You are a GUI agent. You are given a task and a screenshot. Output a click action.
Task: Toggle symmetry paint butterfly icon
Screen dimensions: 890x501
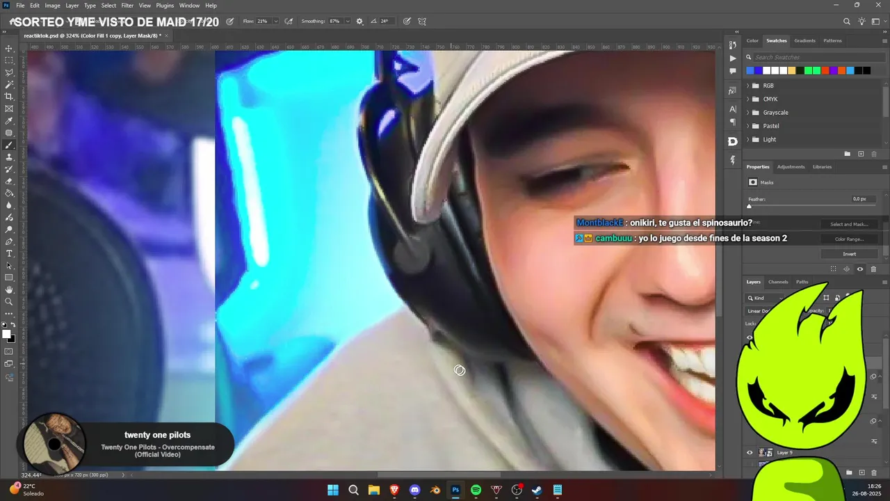point(422,22)
